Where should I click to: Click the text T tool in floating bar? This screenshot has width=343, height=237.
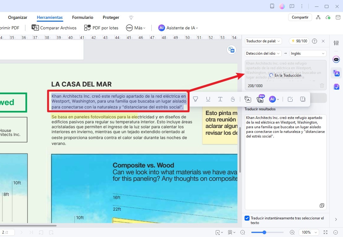pyautogui.click(x=220, y=99)
